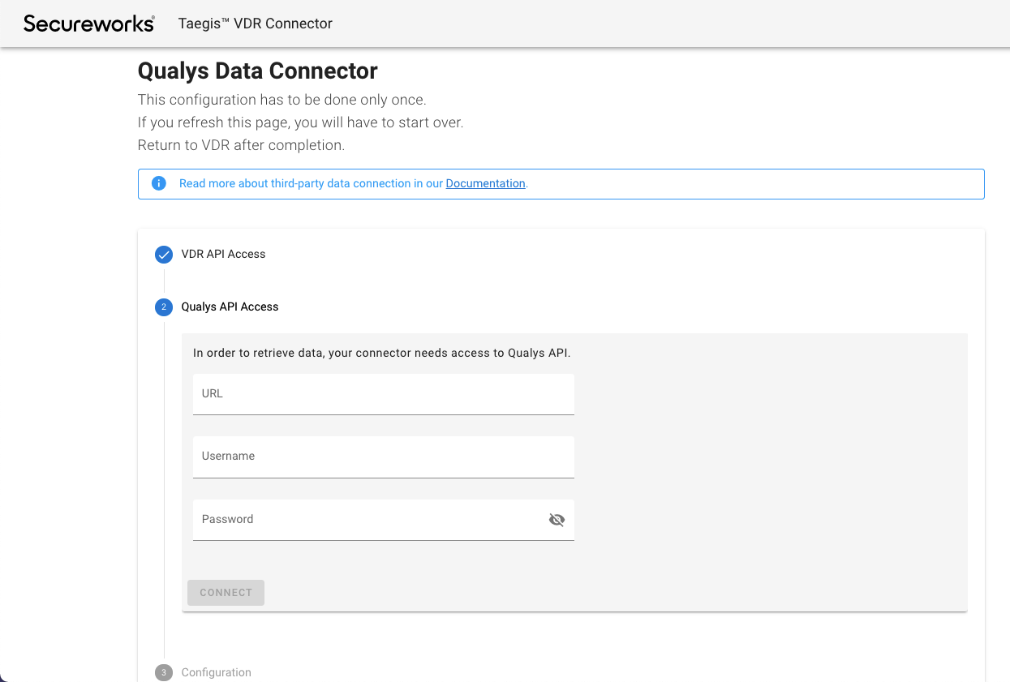
Task: Click the step 3 Configuration circle
Action: [x=164, y=672]
